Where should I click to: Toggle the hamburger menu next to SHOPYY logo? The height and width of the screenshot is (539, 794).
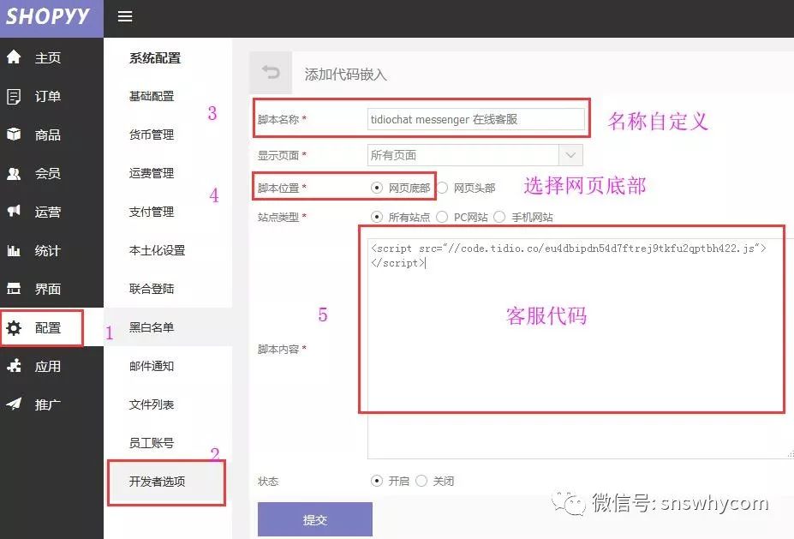pos(124,16)
